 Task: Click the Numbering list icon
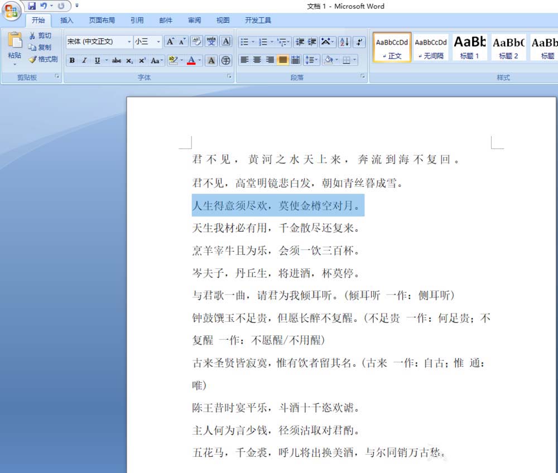(x=263, y=42)
